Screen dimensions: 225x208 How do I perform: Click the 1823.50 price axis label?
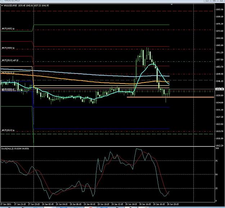(220, 124)
